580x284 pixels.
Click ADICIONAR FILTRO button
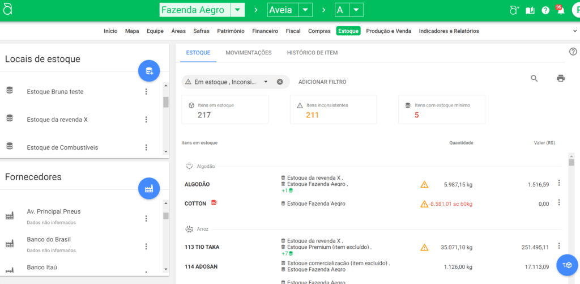point(322,82)
